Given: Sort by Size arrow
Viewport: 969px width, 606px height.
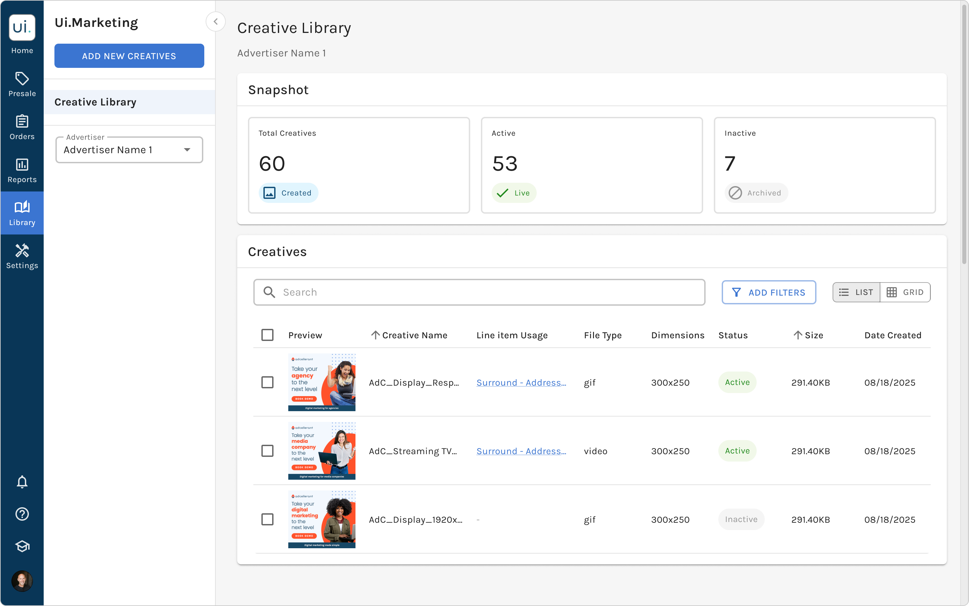Looking at the screenshot, I should coord(797,335).
